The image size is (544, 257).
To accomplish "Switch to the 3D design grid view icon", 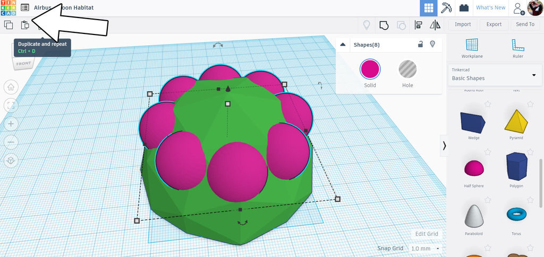I will (x=429, y=8).
